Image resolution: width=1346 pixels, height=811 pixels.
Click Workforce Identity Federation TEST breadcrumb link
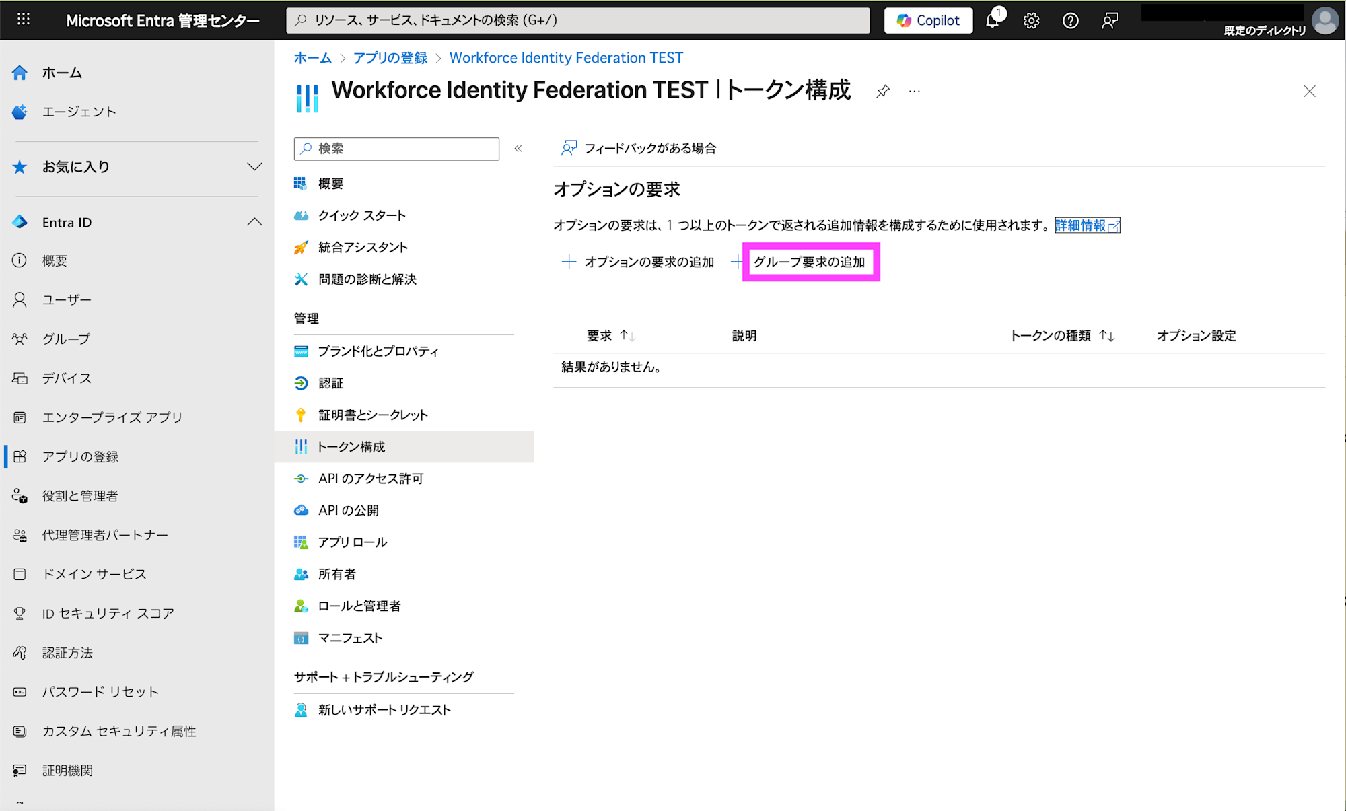[566, 58]
